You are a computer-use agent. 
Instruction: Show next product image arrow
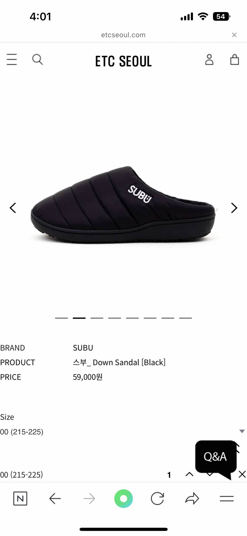[234, 208]
